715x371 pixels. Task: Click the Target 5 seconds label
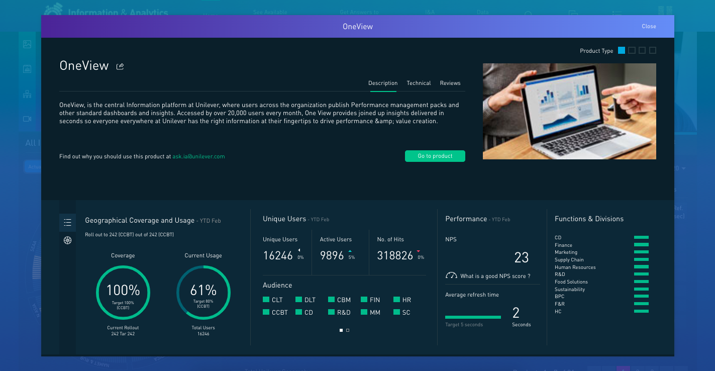point(464,325)
